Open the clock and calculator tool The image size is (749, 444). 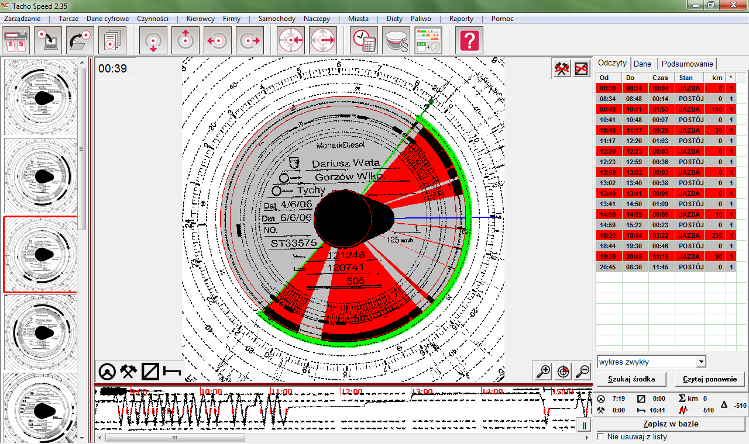[364, 40]
